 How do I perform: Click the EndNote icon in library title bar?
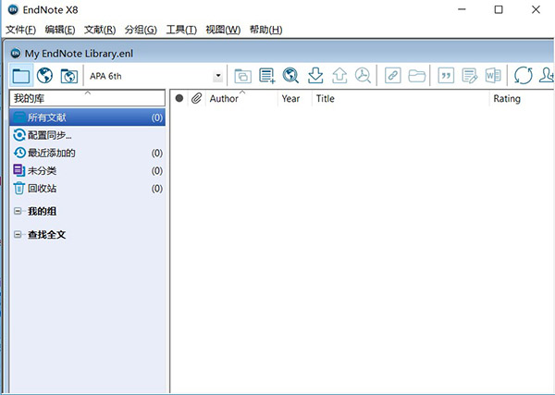15,53
